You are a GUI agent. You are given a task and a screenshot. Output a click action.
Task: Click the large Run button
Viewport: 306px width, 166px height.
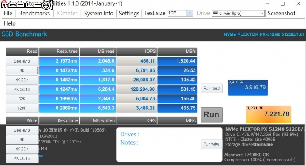click(x=212, y=115)
